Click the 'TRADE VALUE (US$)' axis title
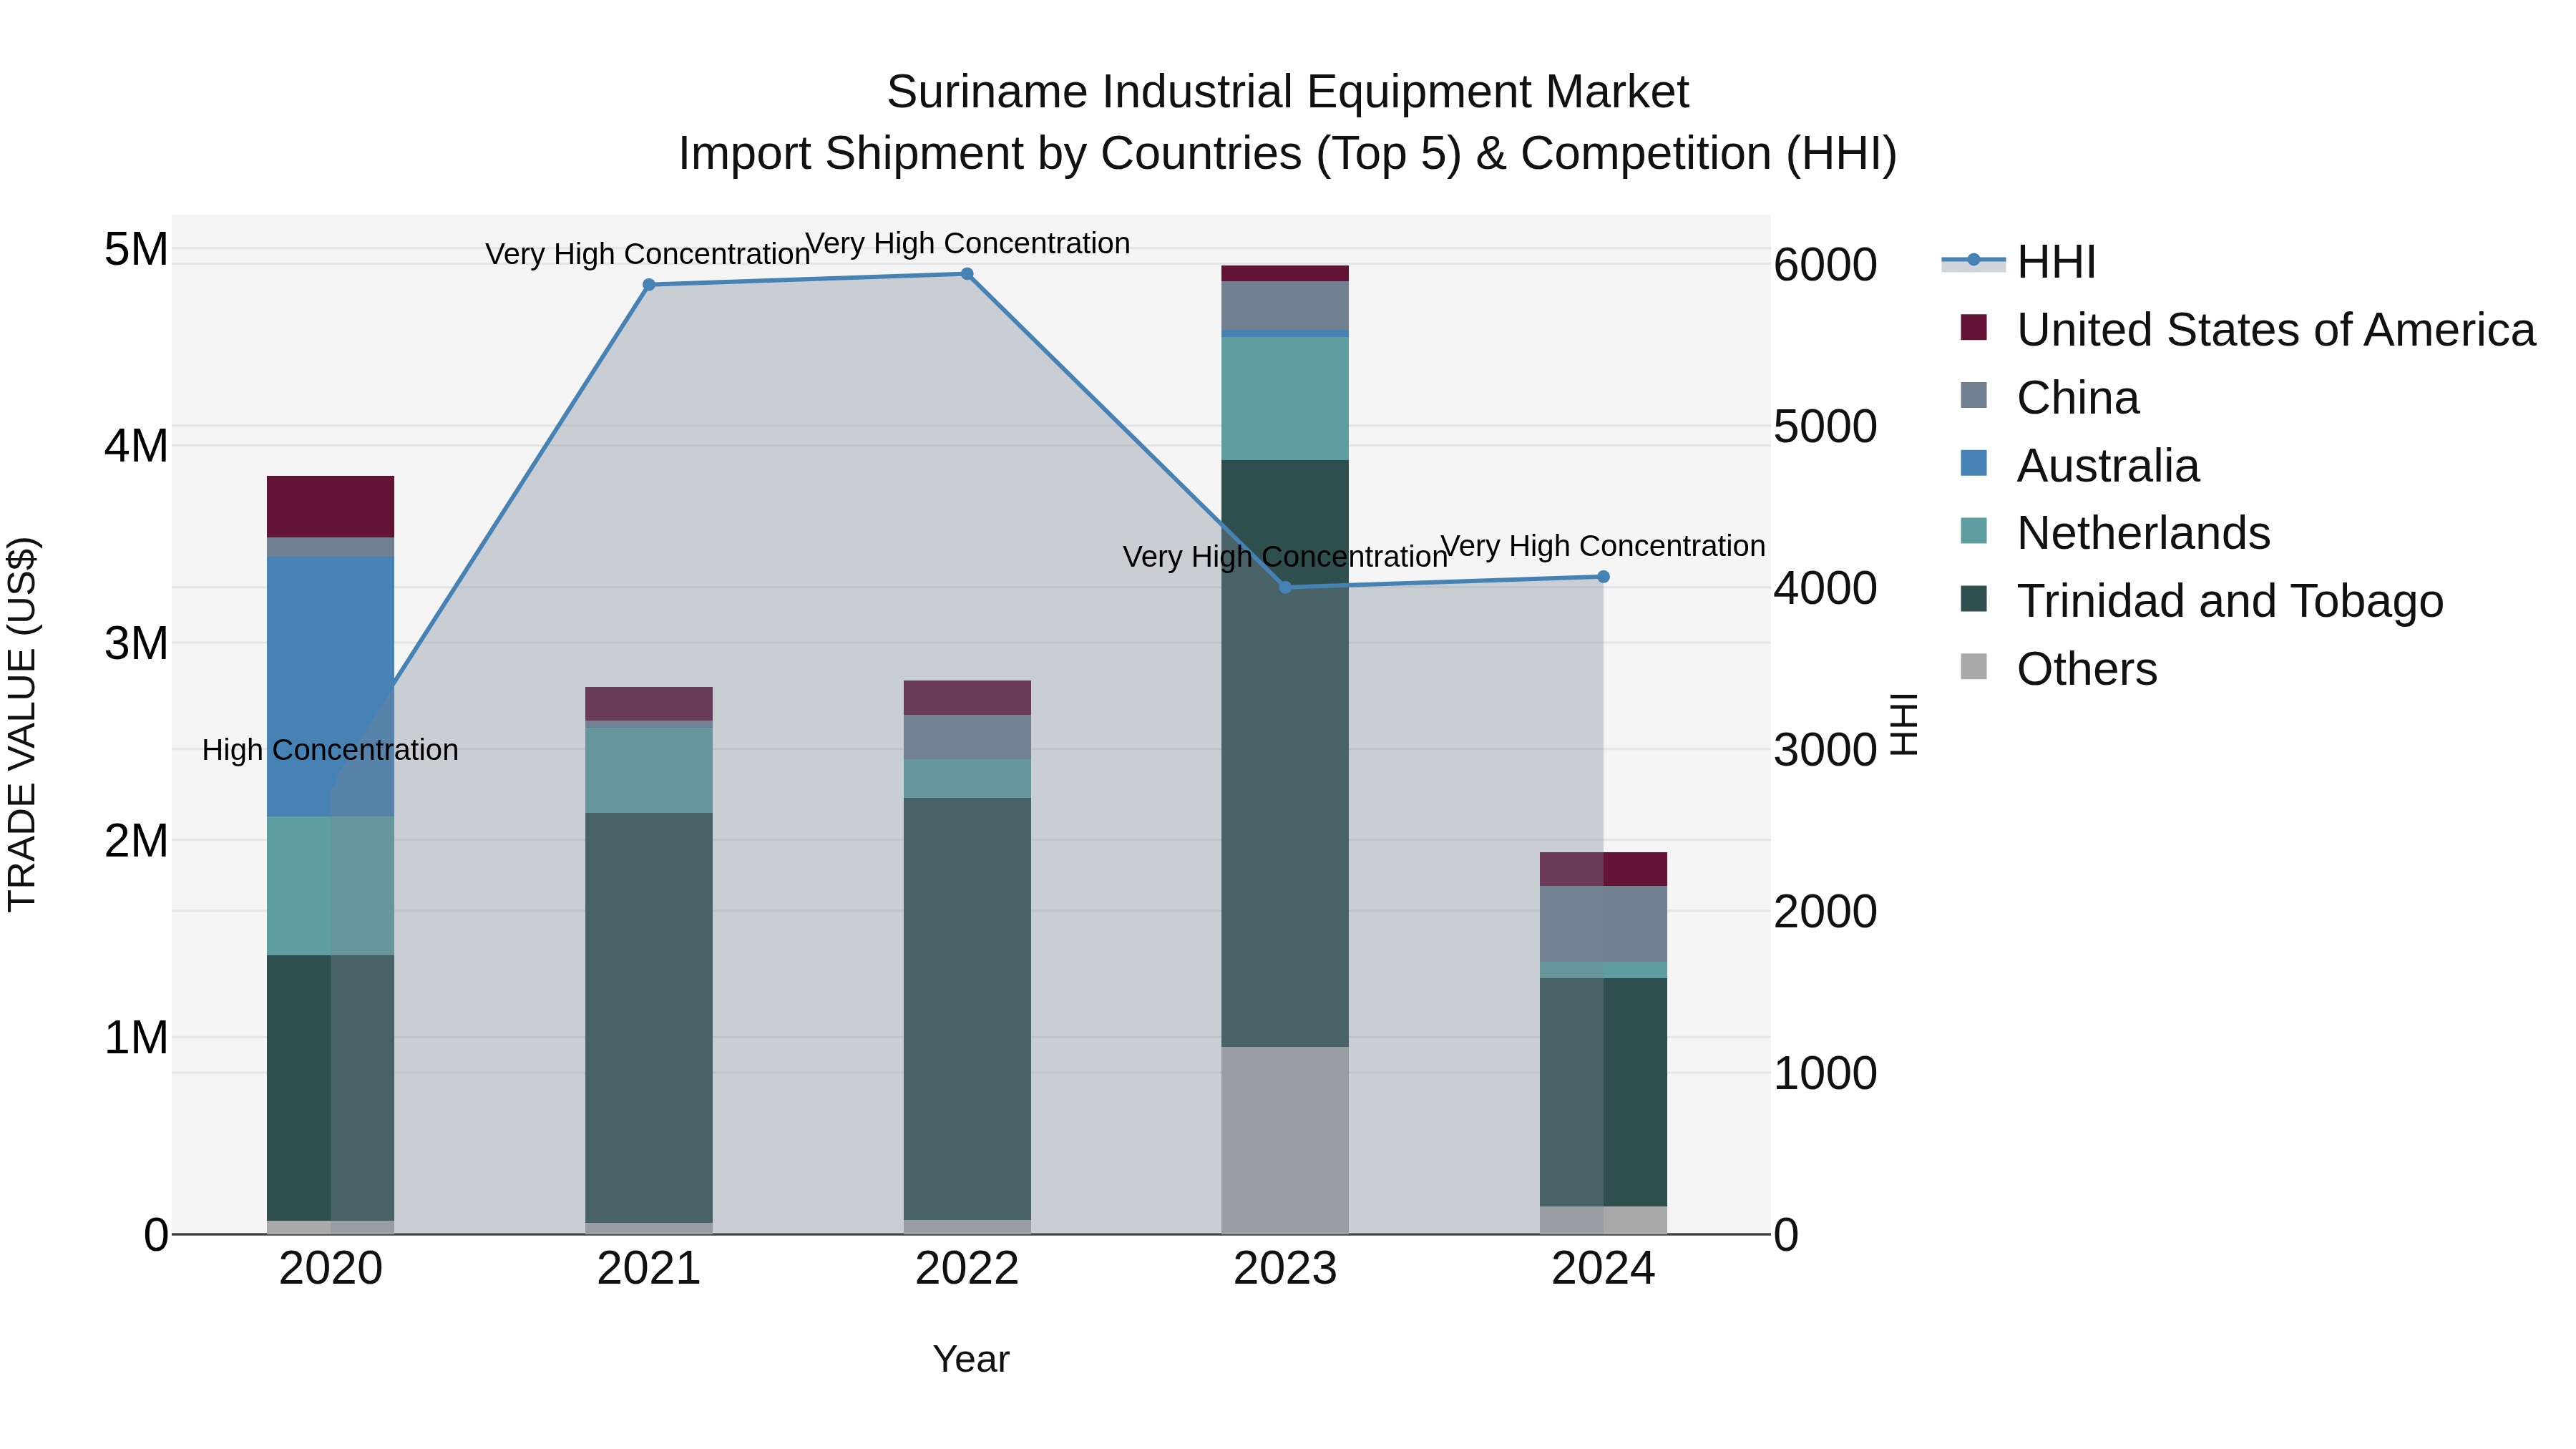Image resolution: width=2576 pixels, height=1449 pixels. click(x=22, y=724)
